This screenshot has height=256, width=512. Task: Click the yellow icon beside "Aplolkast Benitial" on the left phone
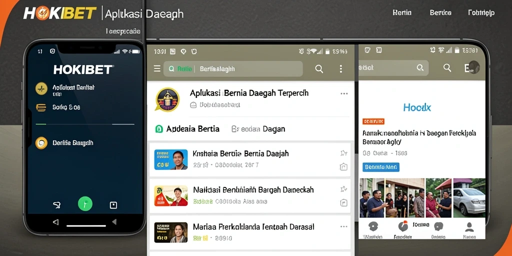[x=41, y=88]
